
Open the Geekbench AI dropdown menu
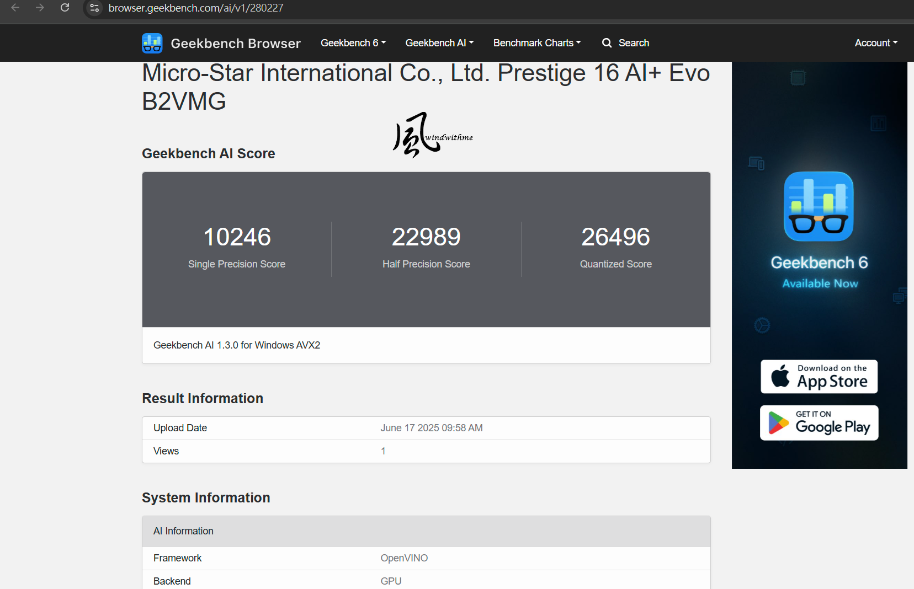point(439,43)
